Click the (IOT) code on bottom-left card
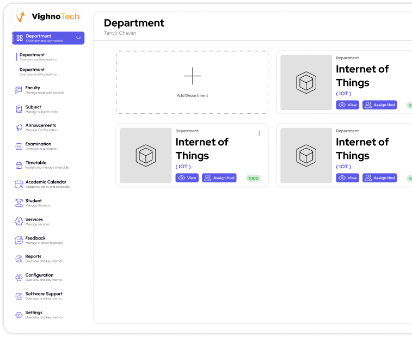This screenshot has height=337, width=412. click(183, 167)
